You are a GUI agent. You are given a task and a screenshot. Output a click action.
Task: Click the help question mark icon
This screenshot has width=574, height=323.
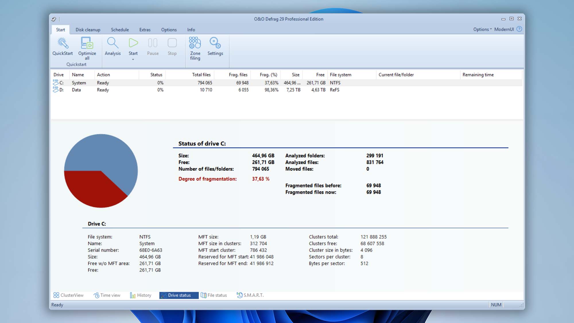coord(519,29)
